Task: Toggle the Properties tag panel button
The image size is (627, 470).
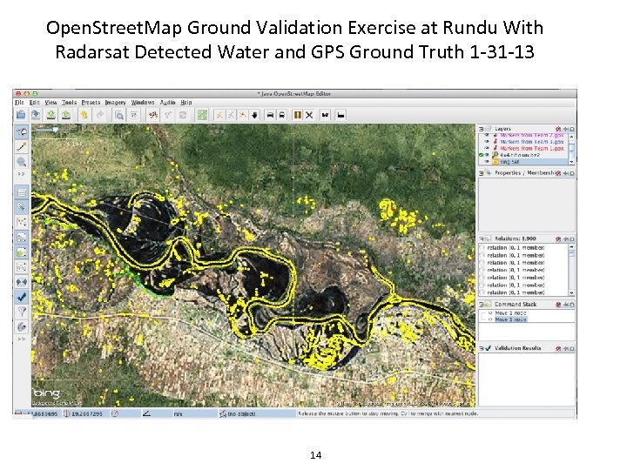Action: (22, 207)
